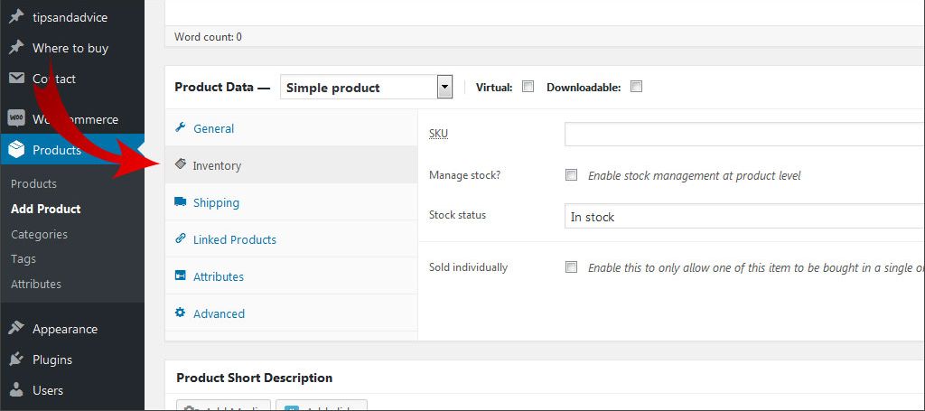Expand the Stock status dropdown

point(743,217)
